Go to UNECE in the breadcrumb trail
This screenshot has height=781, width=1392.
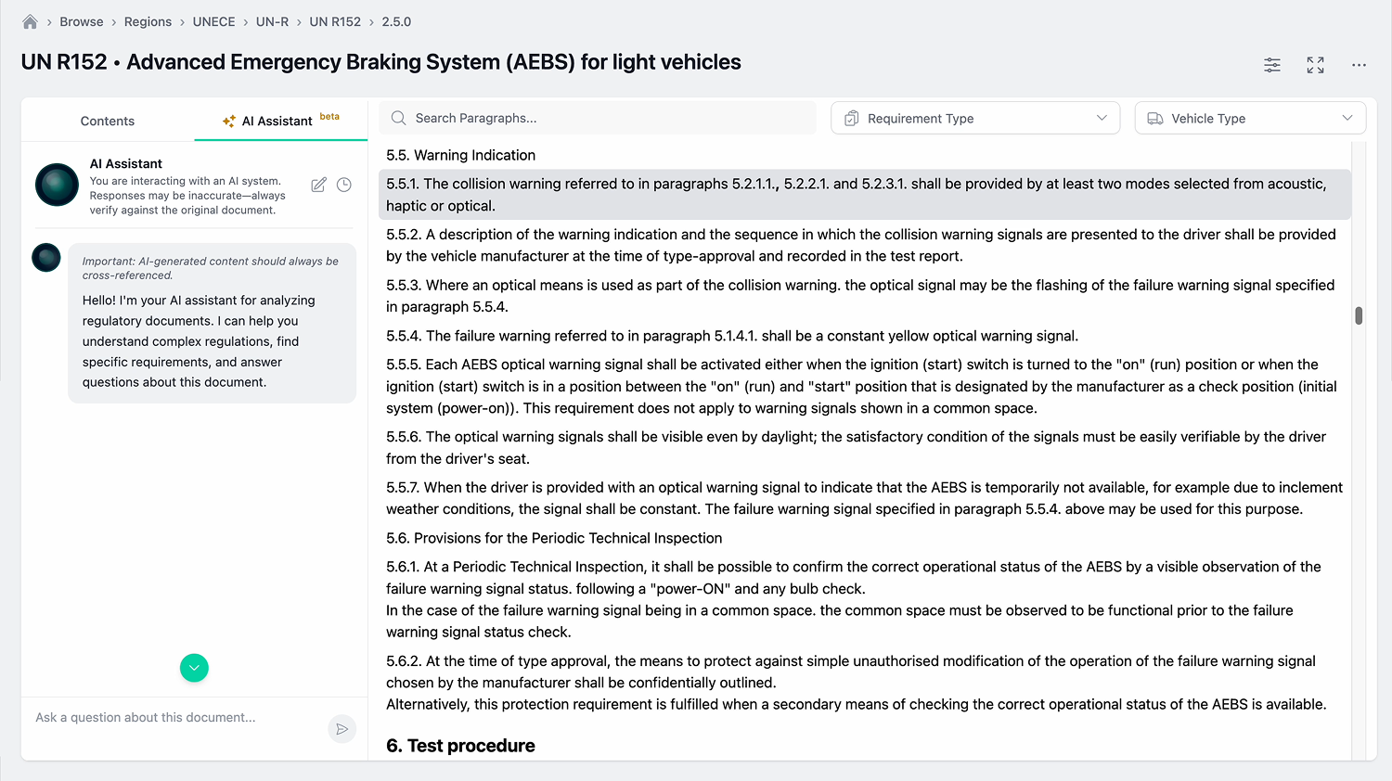(213, 20)
